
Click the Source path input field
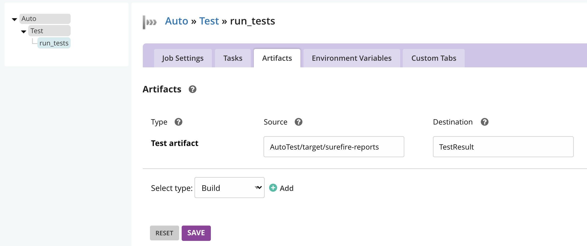coord(334,147)
